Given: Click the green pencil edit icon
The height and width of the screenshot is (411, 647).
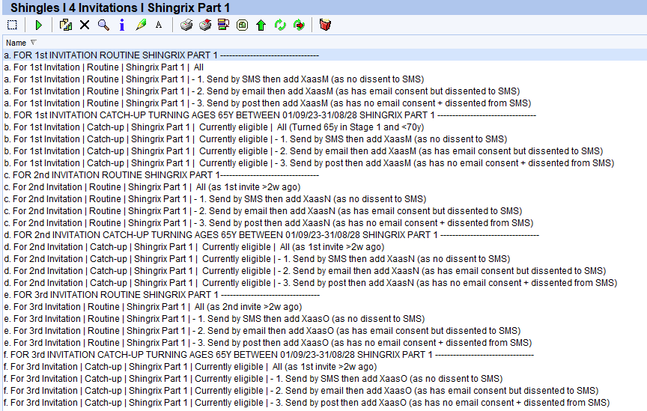Looking at the screenshot, I should (x=141, y=25).
